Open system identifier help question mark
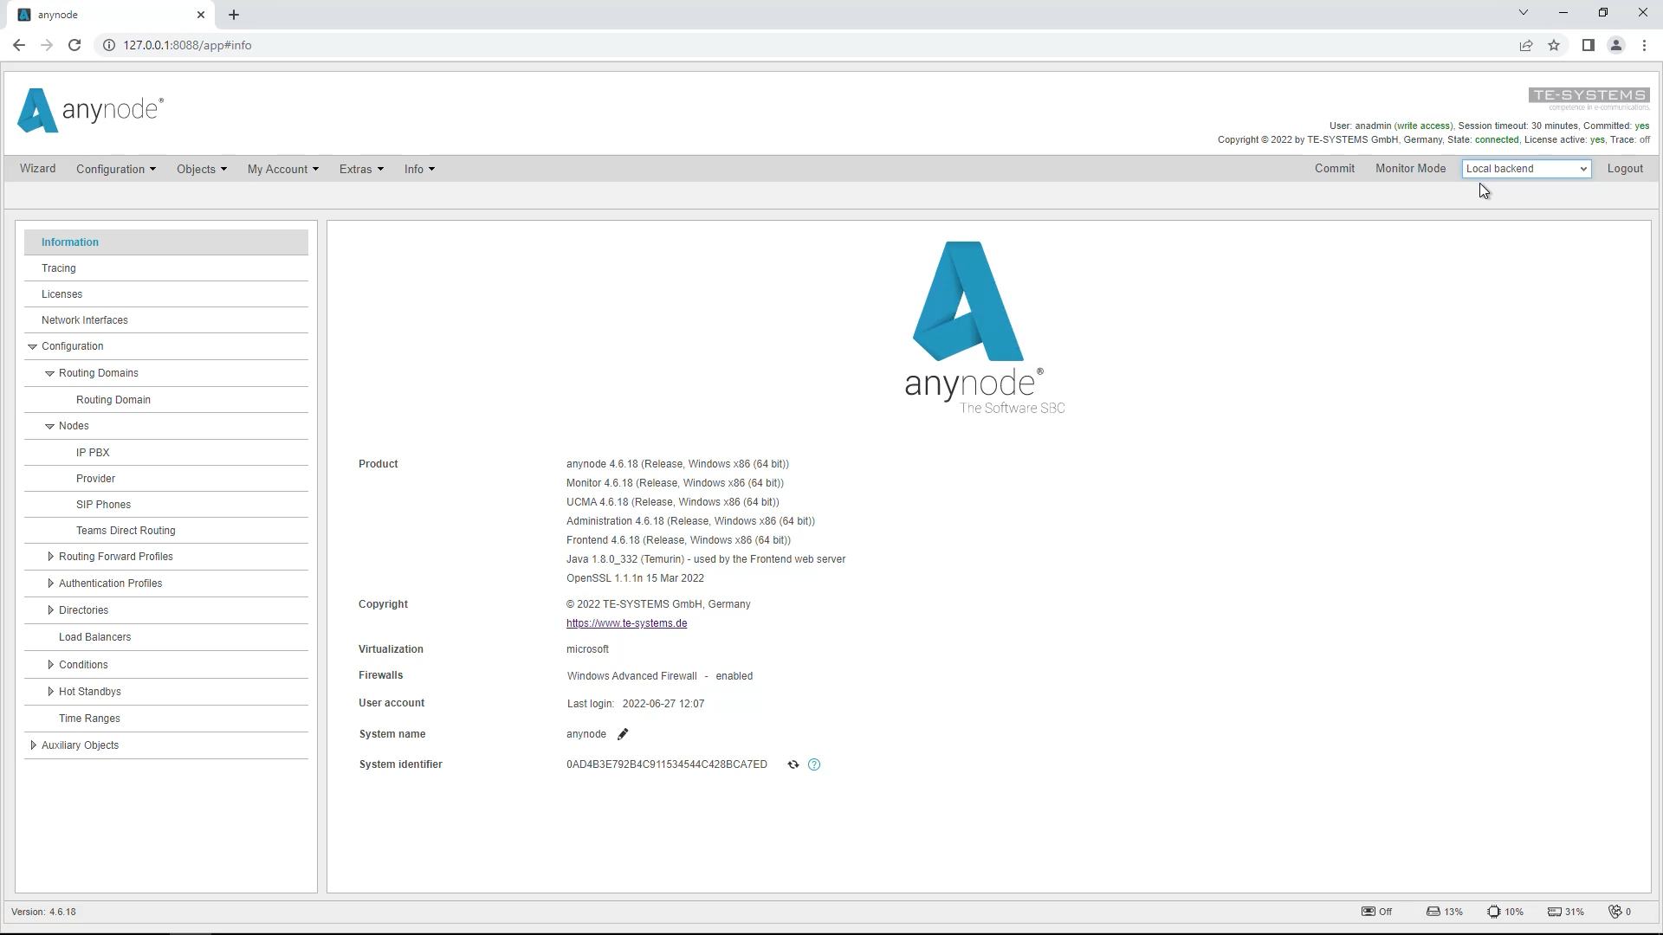The height and width of the screenshot is (935, 1663). coord(814,764)
